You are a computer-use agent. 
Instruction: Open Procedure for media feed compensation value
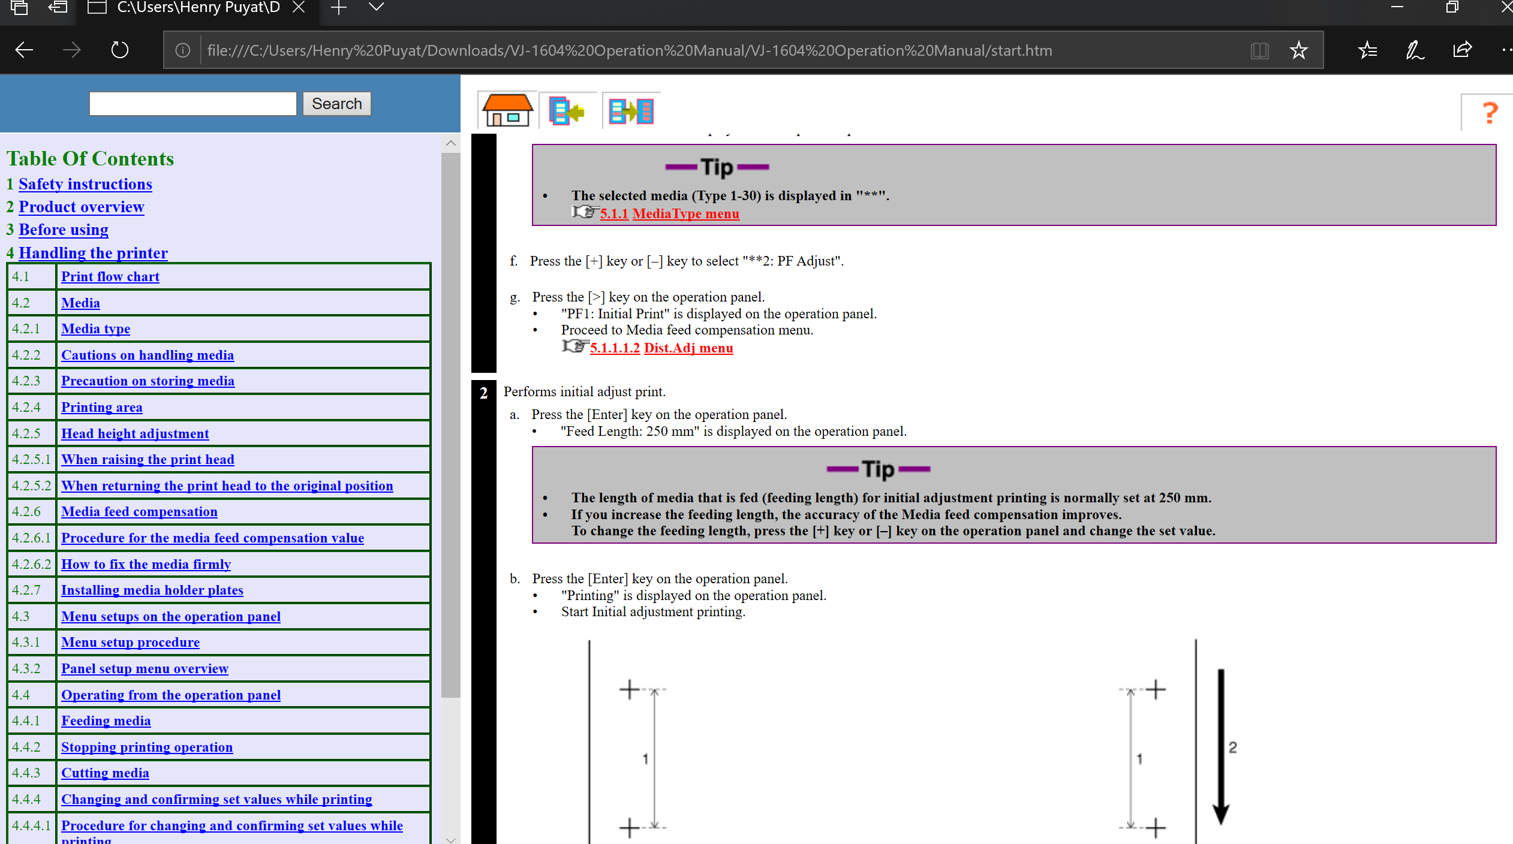tap(212, 538)
